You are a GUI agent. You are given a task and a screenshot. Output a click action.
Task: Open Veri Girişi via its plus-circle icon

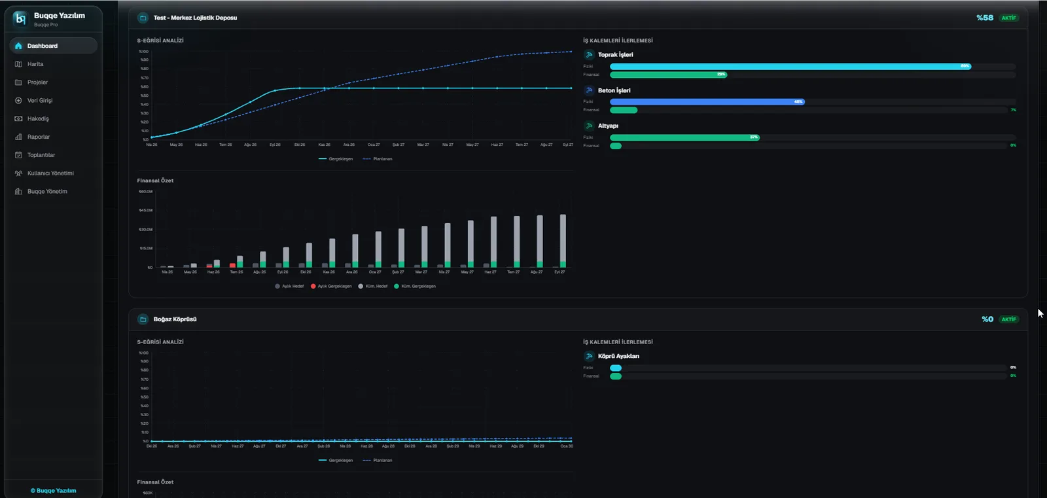18,101
